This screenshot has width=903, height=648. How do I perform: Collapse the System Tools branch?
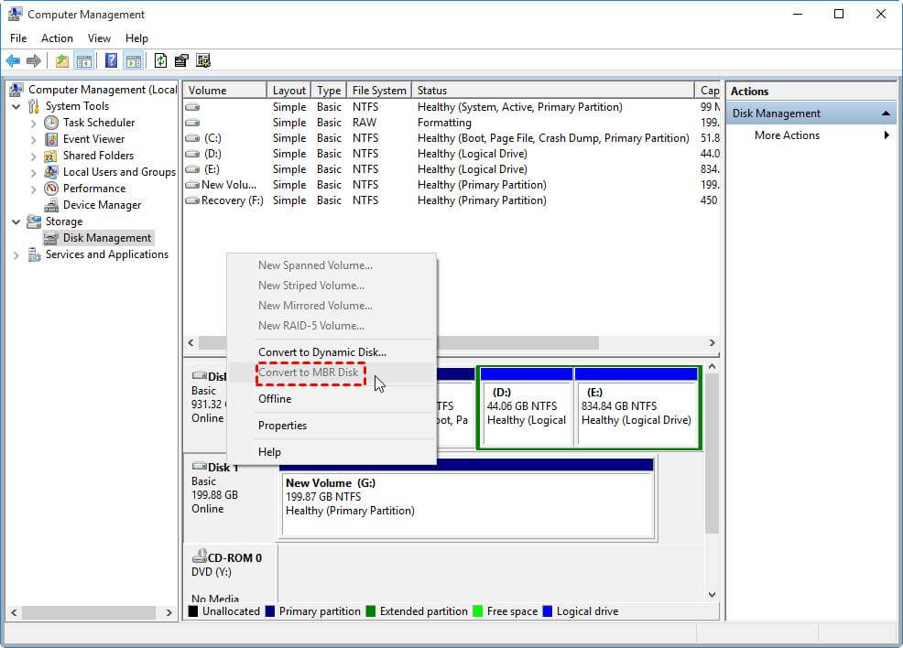pos(16,105)
